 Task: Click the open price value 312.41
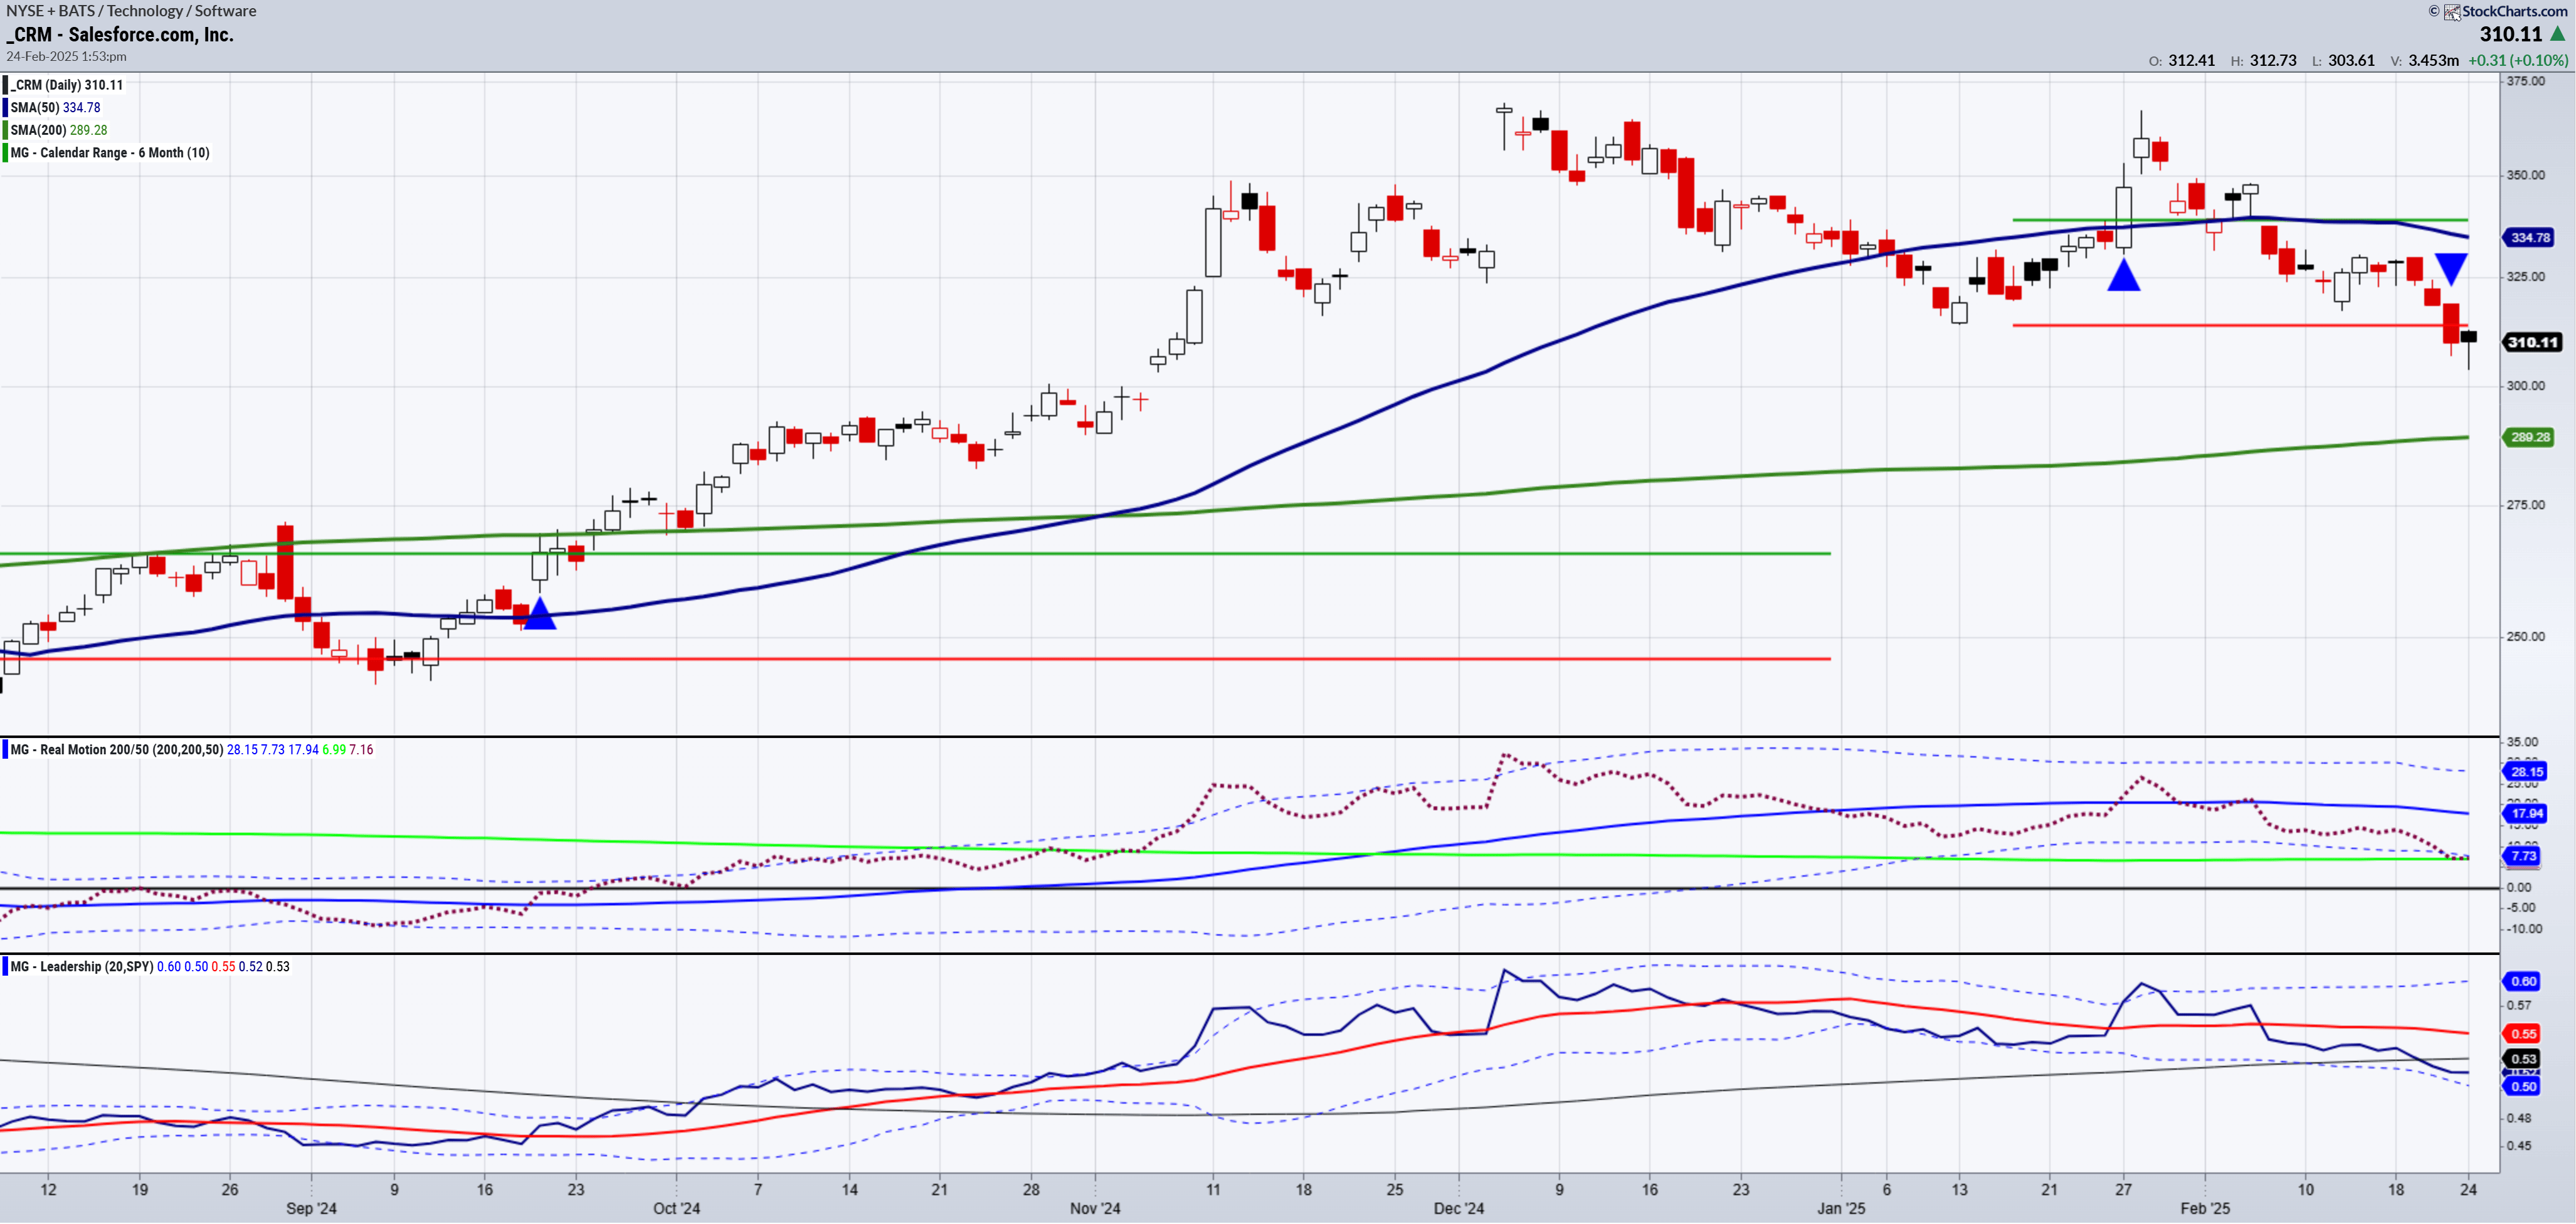pos(2192,60)
